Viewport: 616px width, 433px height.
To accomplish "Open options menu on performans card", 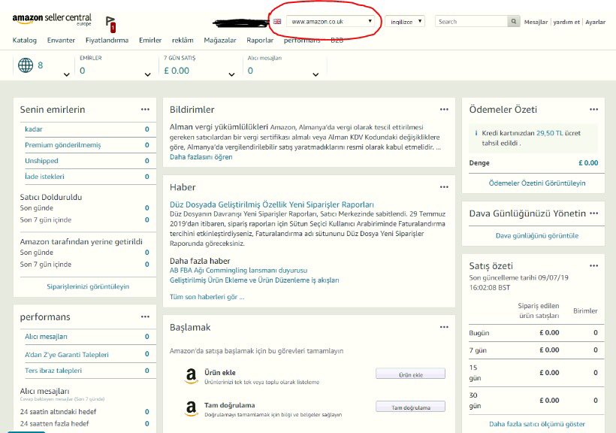I will [x=145, y=317].
